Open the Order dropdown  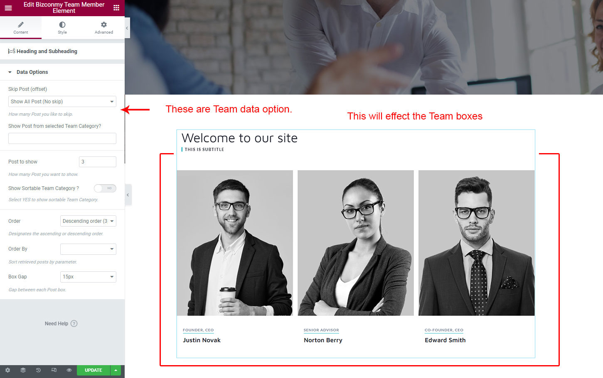tap(88, 221)
